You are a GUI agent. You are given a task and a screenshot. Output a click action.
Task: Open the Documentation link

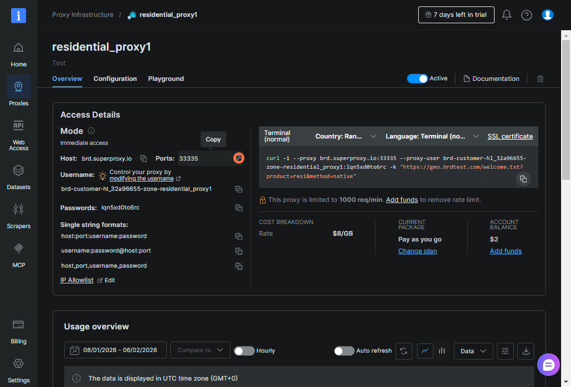pos(491,79)
